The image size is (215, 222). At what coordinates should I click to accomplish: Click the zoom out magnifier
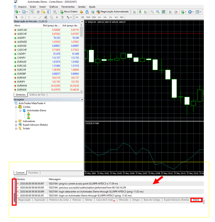click(x=158, y=12)
